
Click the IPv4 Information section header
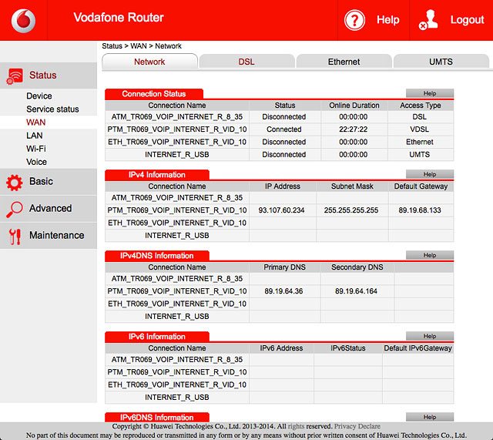(157, 175)
